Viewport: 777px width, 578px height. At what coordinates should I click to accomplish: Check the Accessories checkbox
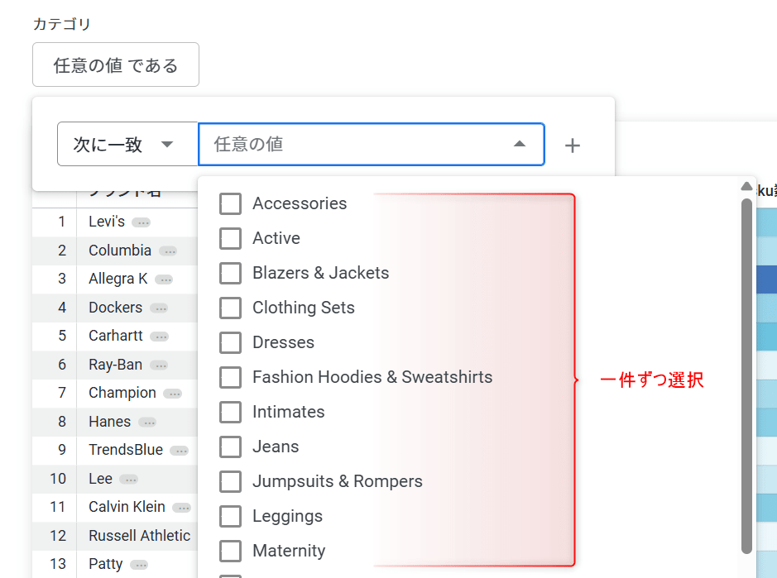(x=230, y=203)
